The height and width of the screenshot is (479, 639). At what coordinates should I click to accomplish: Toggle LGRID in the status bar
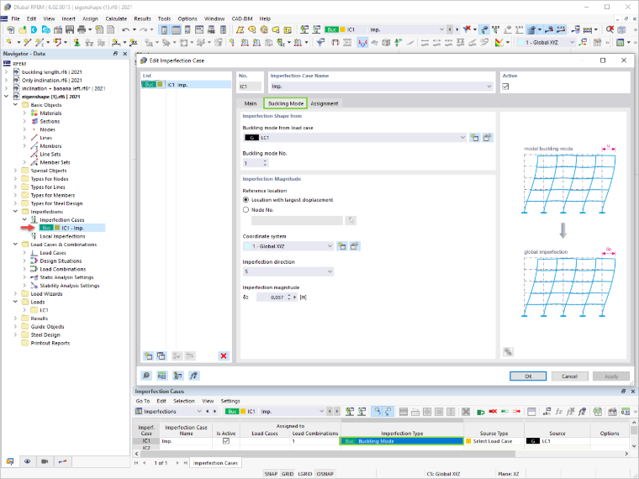(x=305, y=474)
